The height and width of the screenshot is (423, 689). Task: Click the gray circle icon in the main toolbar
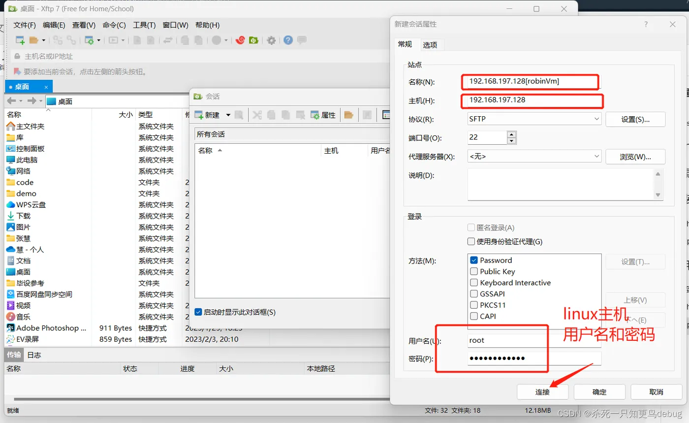click(217, 40)
